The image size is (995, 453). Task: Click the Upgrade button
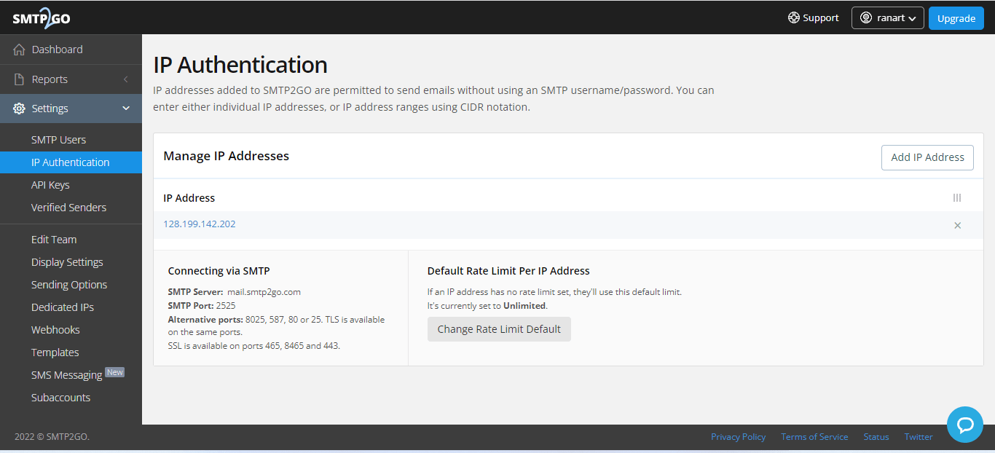coord(956,18)
